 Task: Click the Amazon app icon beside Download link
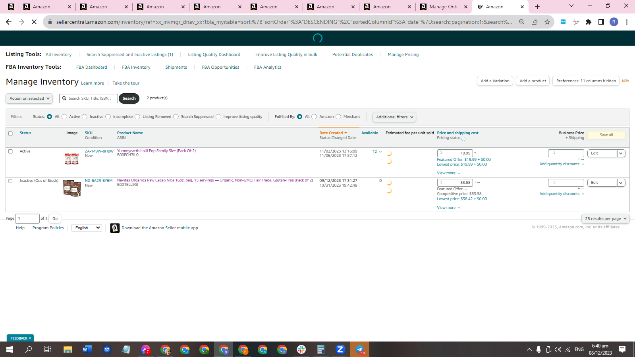coord(115,228)
